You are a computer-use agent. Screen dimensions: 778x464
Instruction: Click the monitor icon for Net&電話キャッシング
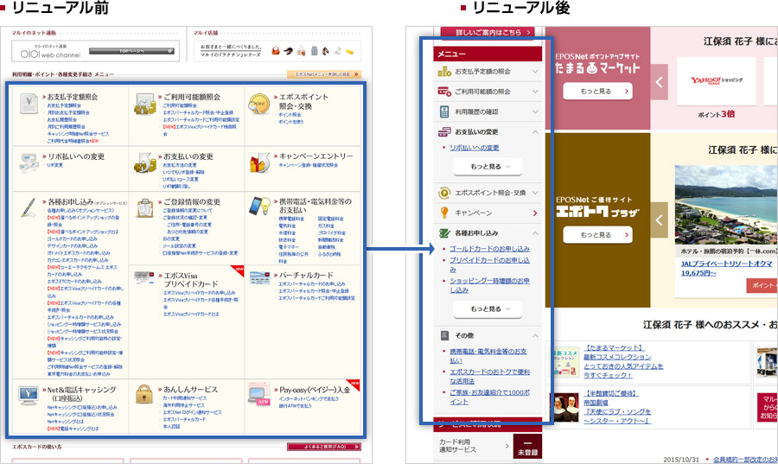tap(29, 395)
